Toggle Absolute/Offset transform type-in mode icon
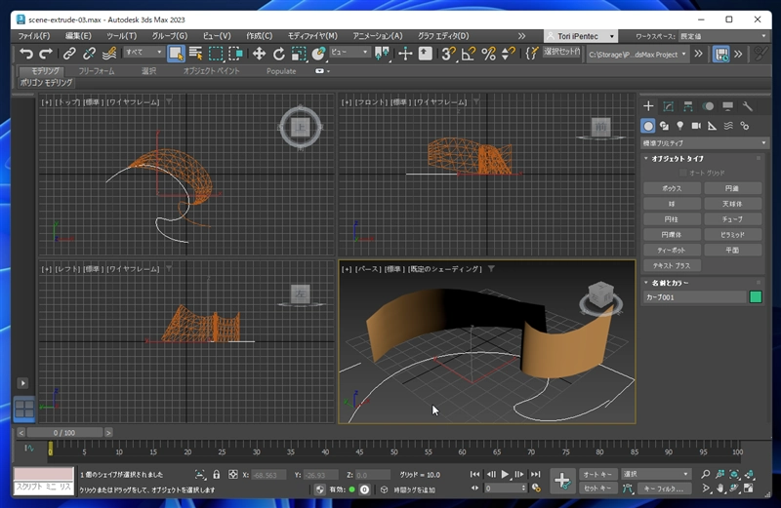 coord(232,474)
